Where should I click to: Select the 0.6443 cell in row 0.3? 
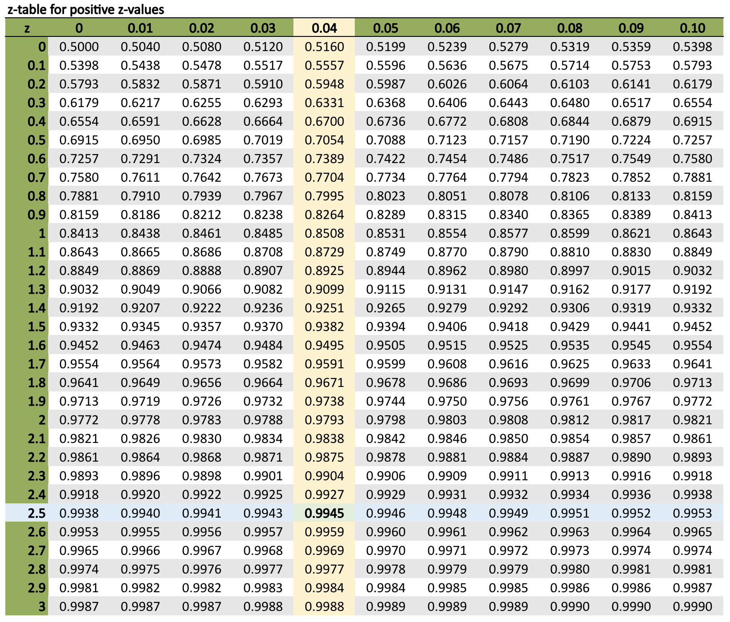point(508,103)
